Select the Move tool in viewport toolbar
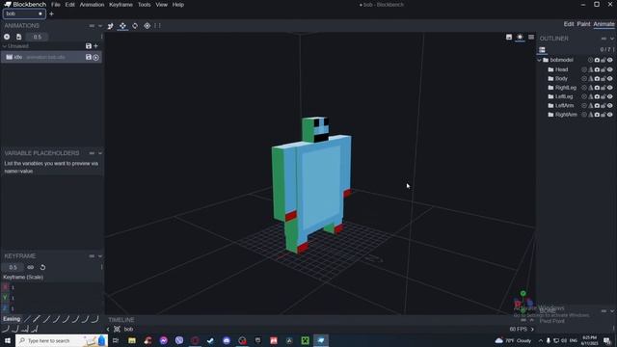The image size is (617, 347). click(x=122, y=26)
